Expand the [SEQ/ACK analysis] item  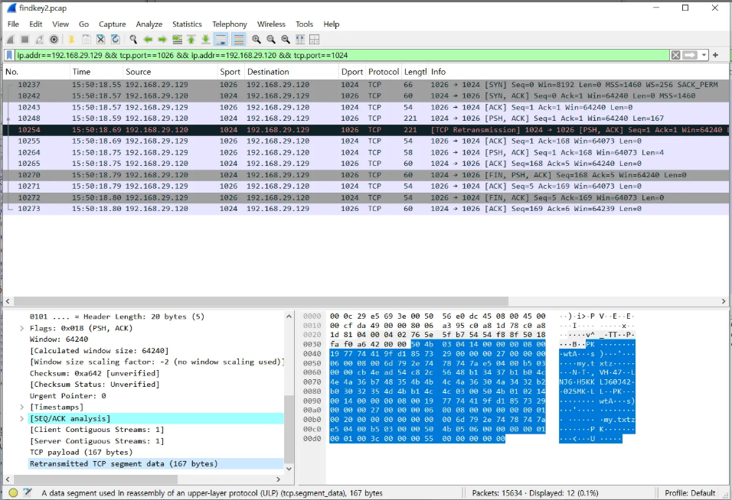(x=21, y=418)
